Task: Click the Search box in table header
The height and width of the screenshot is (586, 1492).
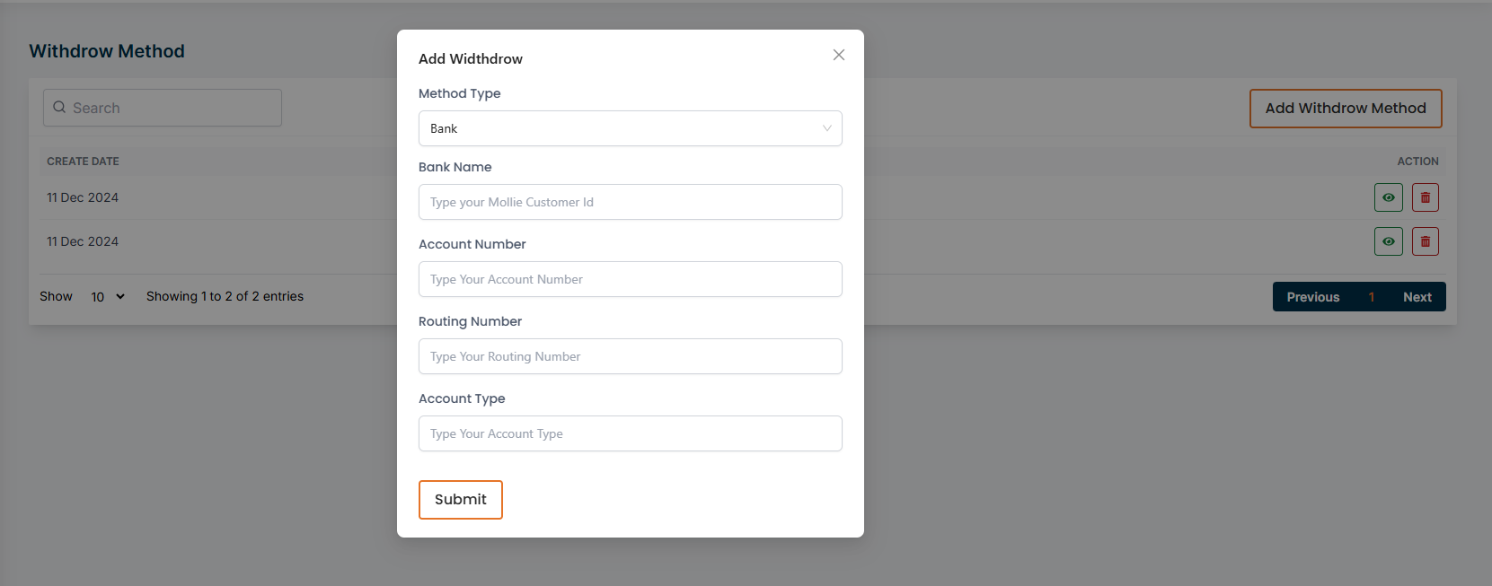Action: point(171,108)
